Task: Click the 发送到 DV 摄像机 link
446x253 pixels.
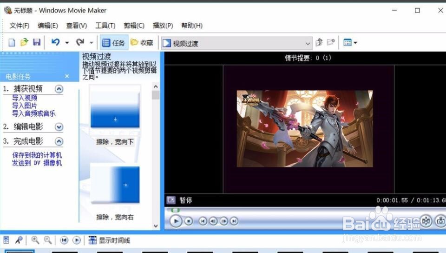Action: pyautogui.click(x=37, y=163)
